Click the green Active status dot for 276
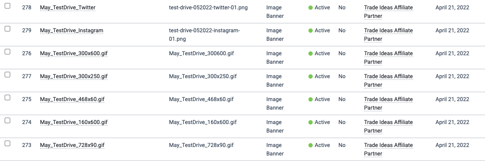 click(x=311, y=54)
